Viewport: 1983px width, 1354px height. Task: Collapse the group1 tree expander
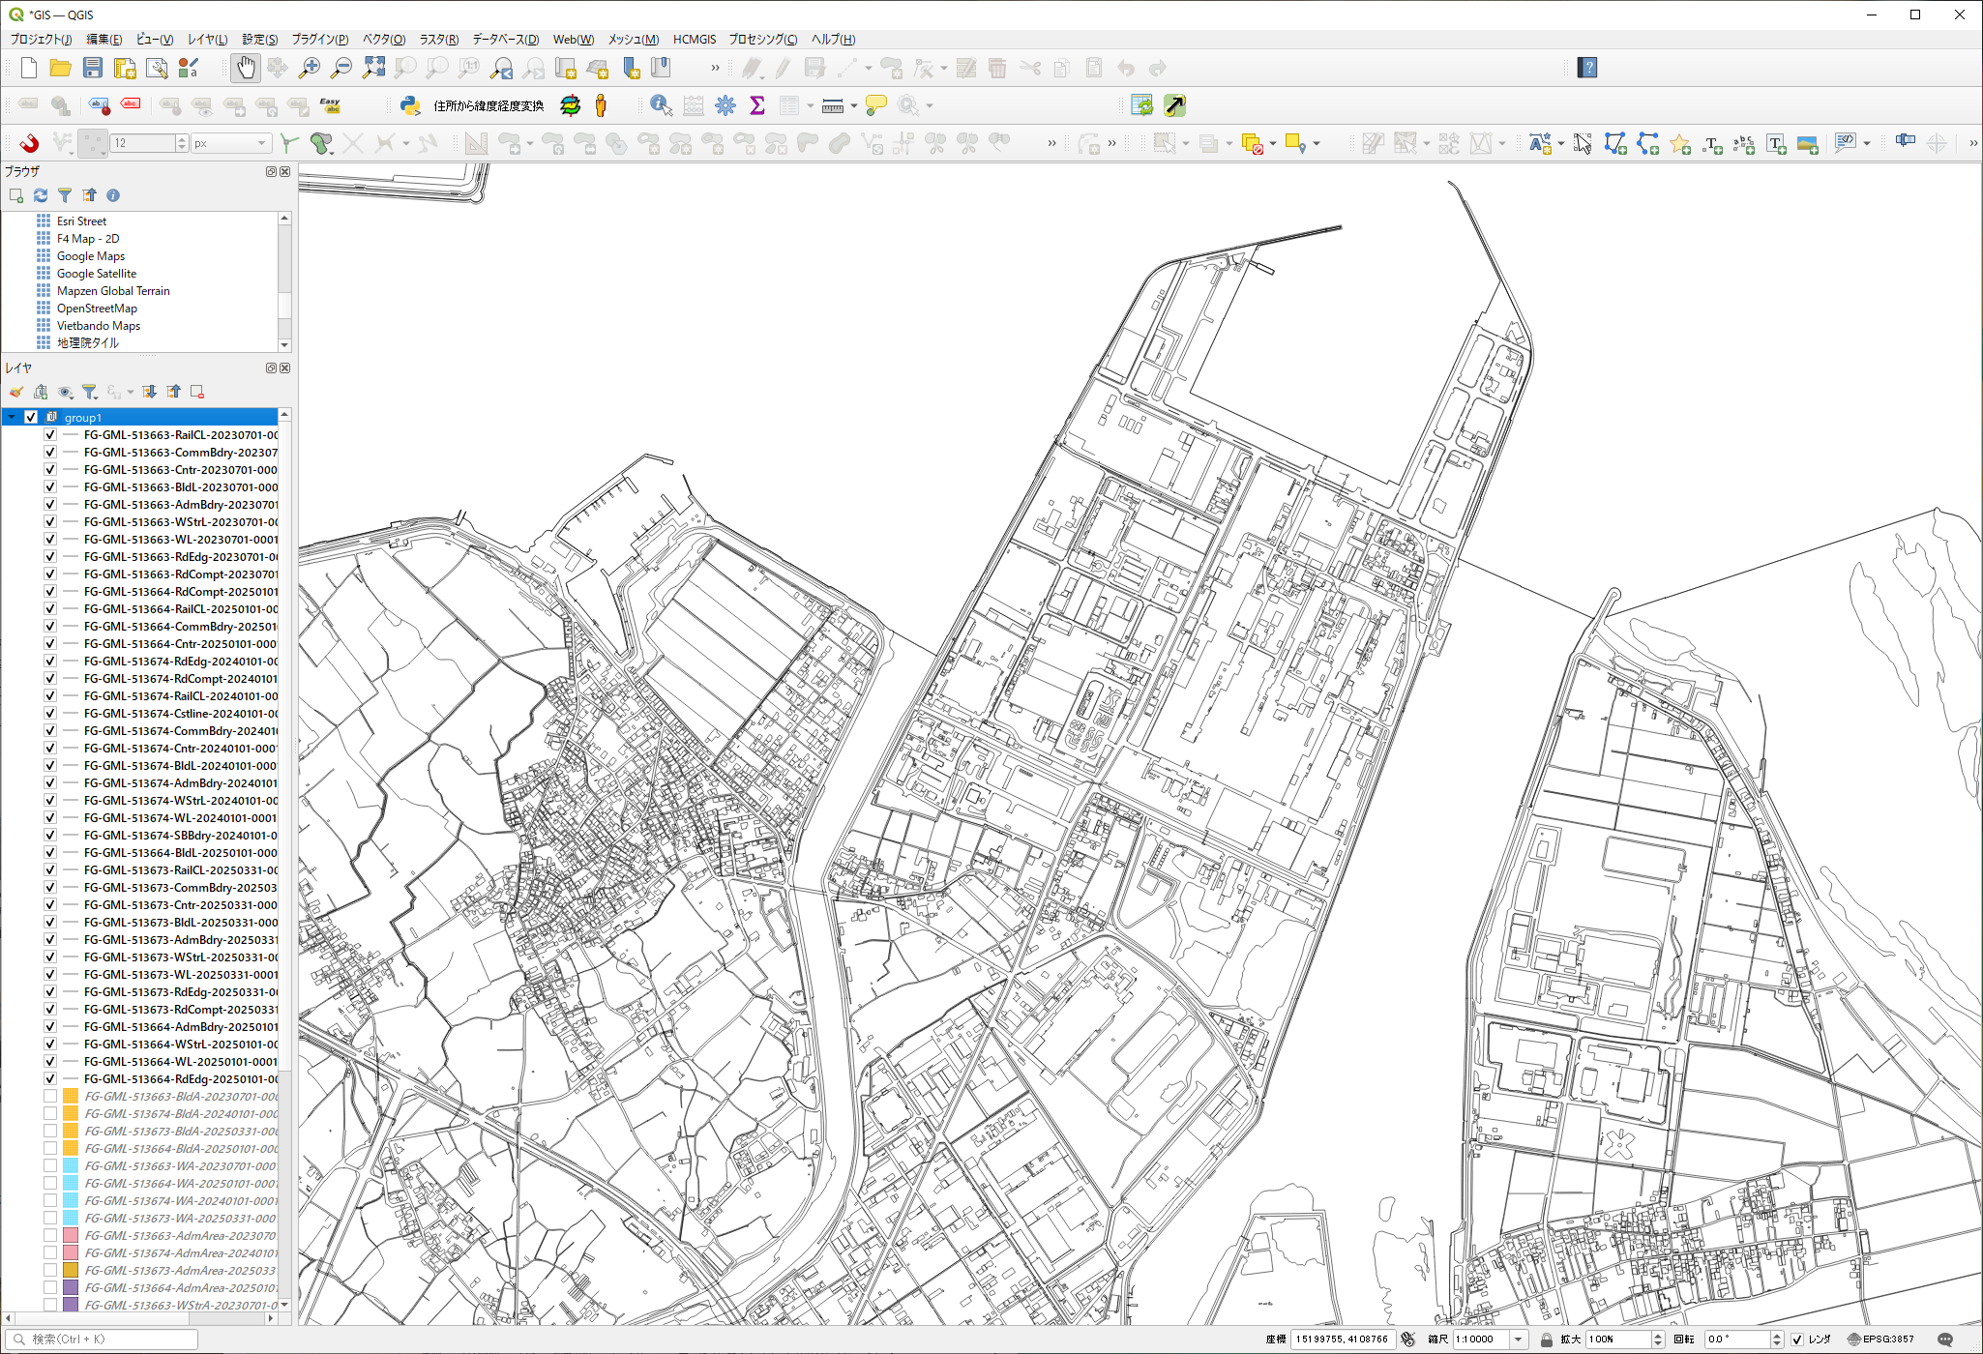(x=12, y=417)
